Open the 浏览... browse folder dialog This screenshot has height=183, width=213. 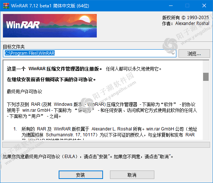point(194,54)
